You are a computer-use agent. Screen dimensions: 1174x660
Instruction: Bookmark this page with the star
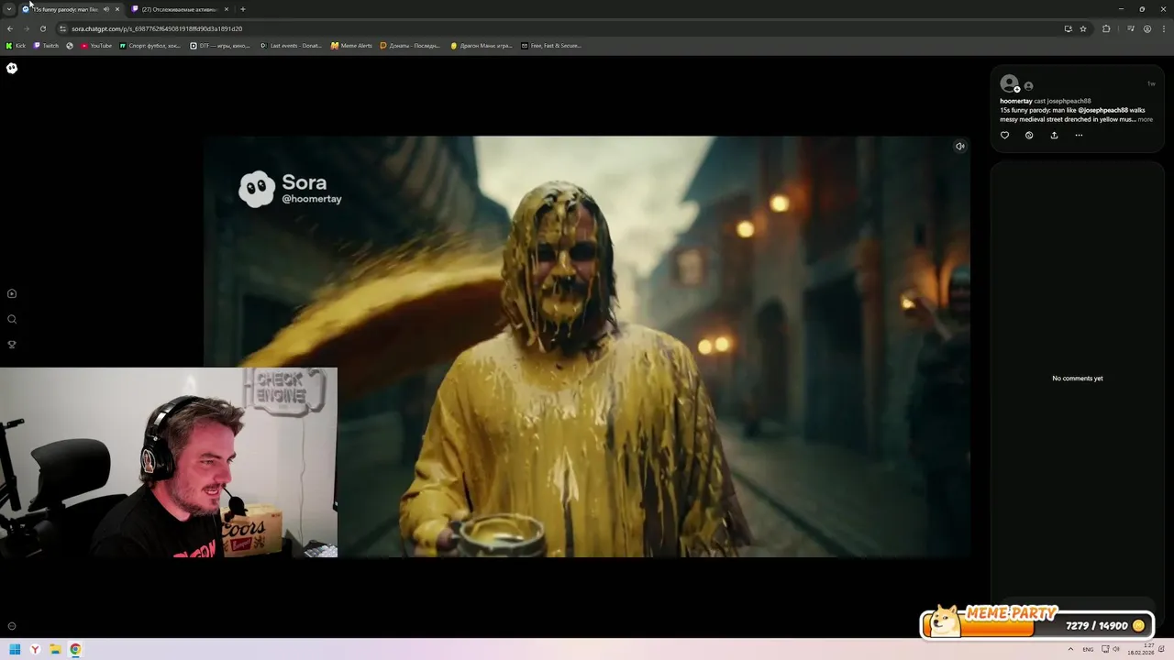point(1083,28)
